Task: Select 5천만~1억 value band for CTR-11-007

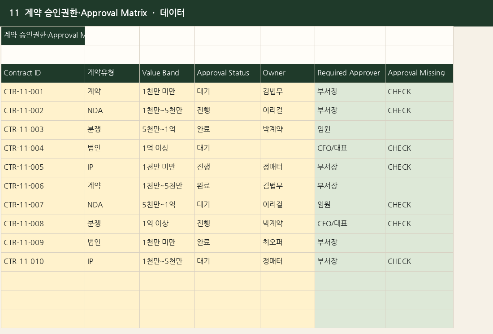Action: (167, 206)
